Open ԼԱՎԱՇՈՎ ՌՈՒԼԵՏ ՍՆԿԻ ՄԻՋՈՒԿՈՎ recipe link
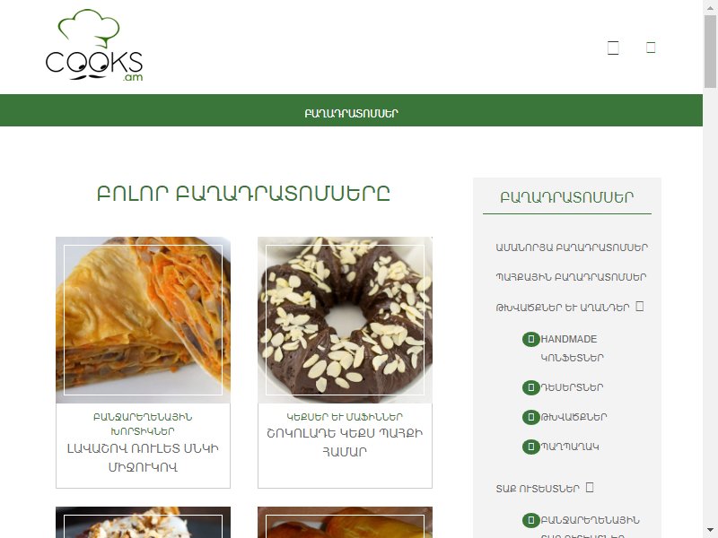Image resolution: width=718 pixels, height=538 pixels. [143, 457]
